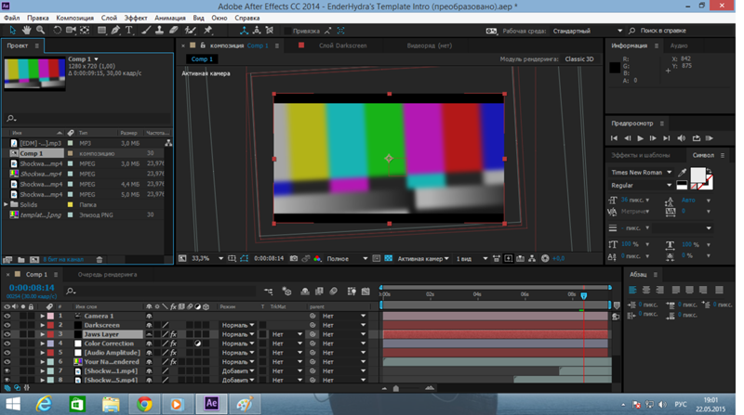Image resolution: width=744 pixels, height=415 pixels.
Task: Hide the Jaws Layer
Action: coord(7,334)
